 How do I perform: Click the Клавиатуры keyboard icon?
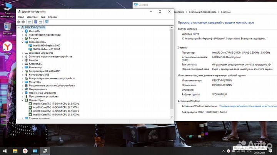coord(26,64)
